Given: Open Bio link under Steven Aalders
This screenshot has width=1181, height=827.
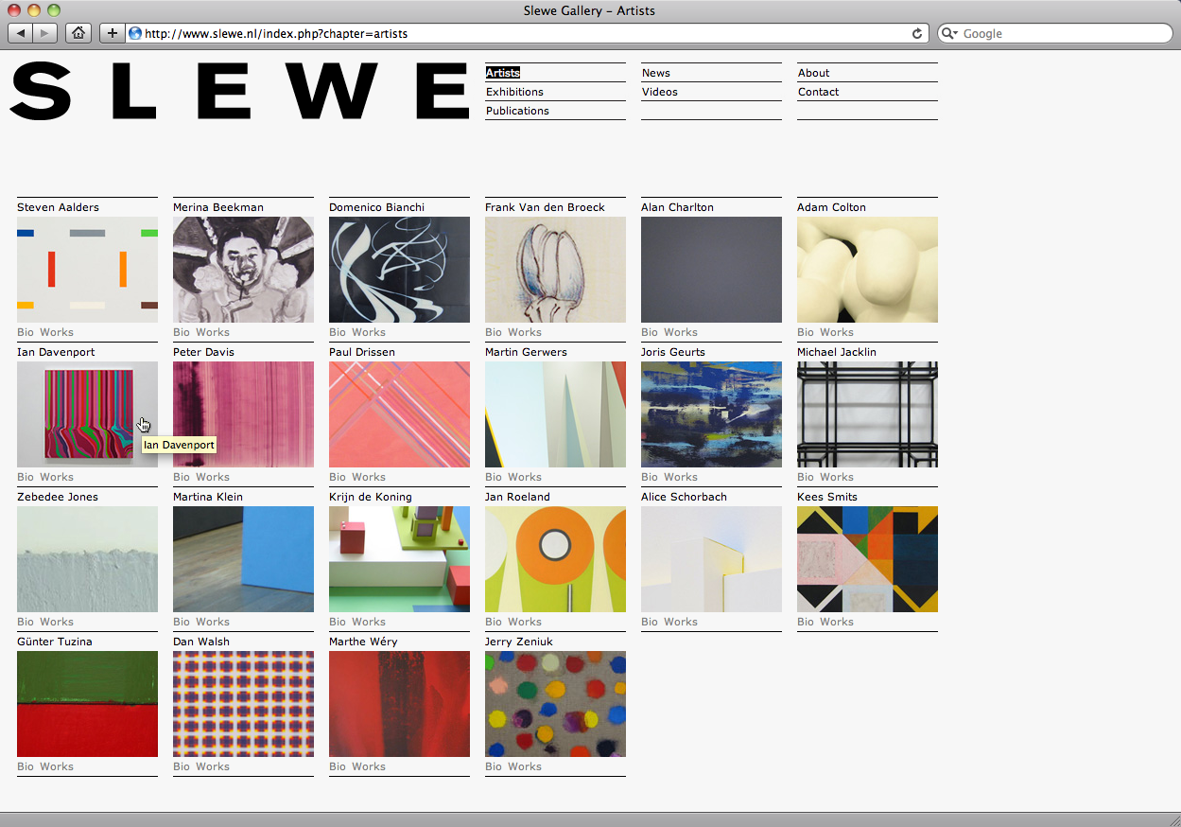Looking at the screenshot, I should 26,332.
